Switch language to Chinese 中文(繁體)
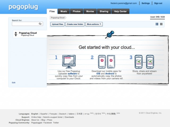170x127 pixels. [x=111, y=114]
